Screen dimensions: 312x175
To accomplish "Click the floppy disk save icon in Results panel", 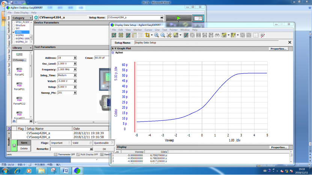I will tap(14, 146).
